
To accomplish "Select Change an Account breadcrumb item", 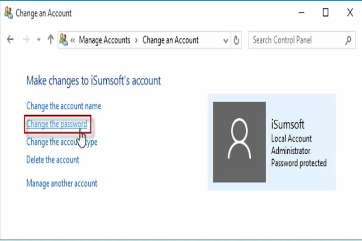I will pos(171,40).
